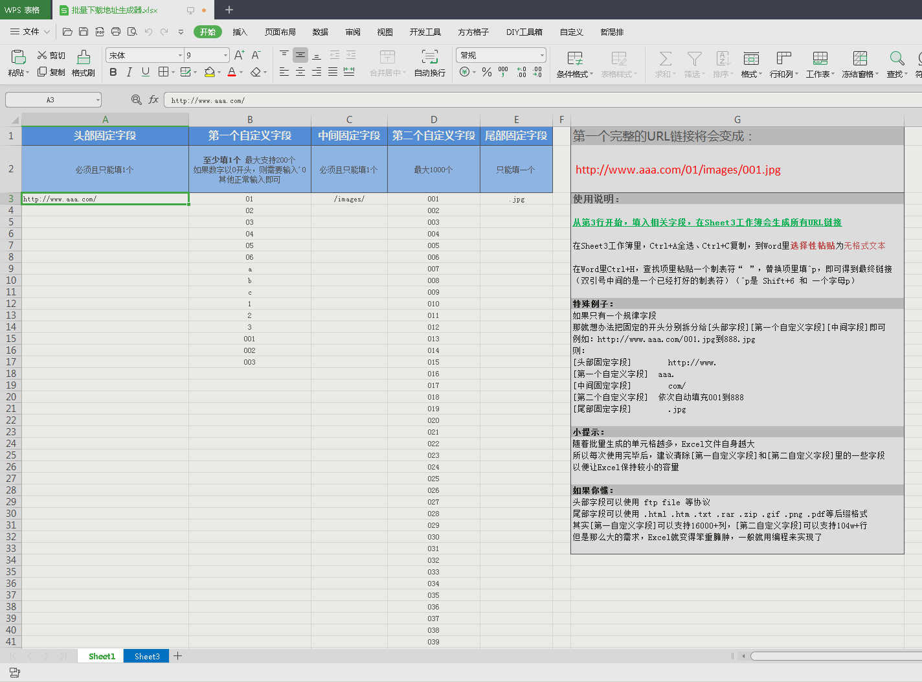Switch to the 插入 (Insert) tab
This screenshot has width=922, height=682.
[x=240, y=32]
